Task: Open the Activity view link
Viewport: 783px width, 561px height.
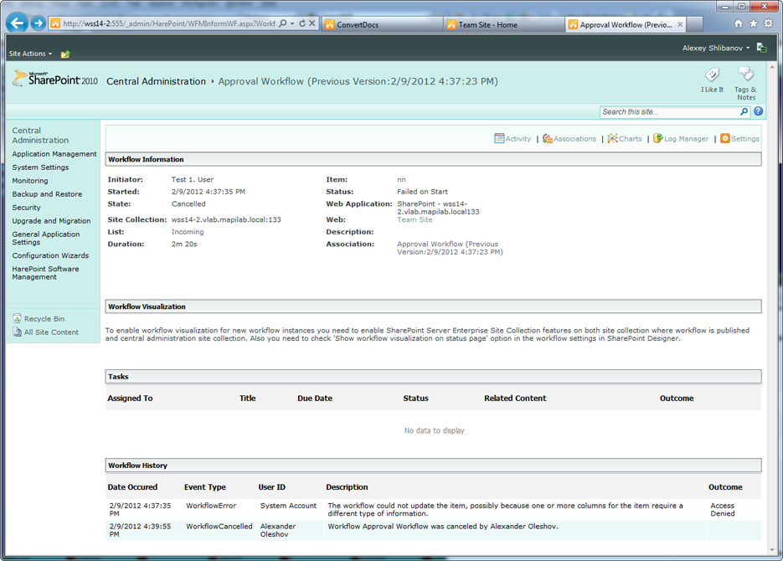Action: (x=513, y=139)
